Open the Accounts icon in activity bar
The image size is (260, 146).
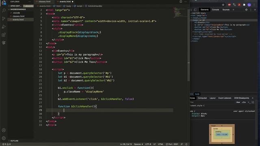coord(4,130)
